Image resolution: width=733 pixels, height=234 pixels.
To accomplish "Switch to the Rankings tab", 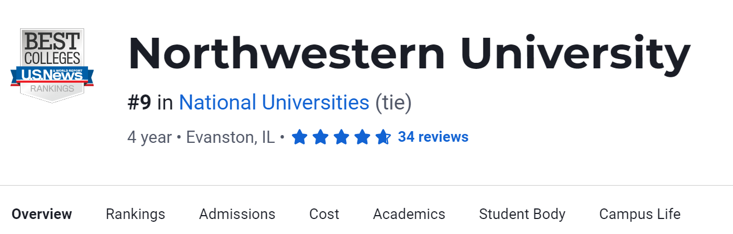I will [135, 214].
